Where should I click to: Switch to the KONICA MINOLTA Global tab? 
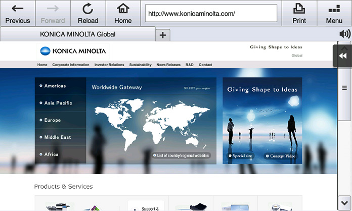[x=77, y=34]
